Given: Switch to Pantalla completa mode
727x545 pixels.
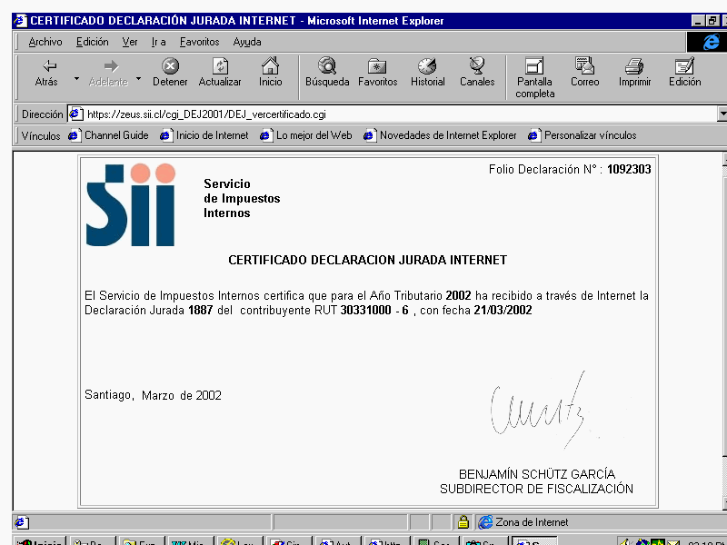Looking at the screenshot, I should [x=534, y=78].
